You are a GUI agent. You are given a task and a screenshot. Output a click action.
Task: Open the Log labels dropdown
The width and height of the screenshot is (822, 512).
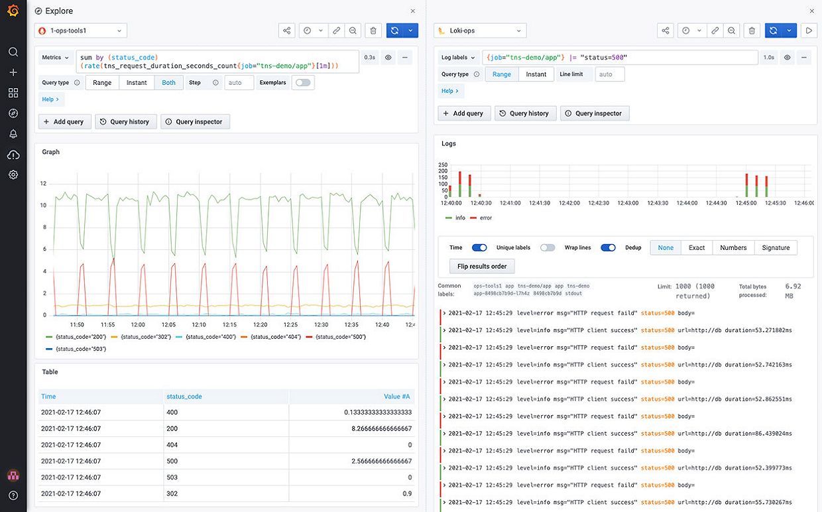457,57
